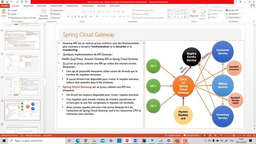Clear all text formatting with eraser icon
This screenshot has width=256, height=144.
click(x=99, y=12)
